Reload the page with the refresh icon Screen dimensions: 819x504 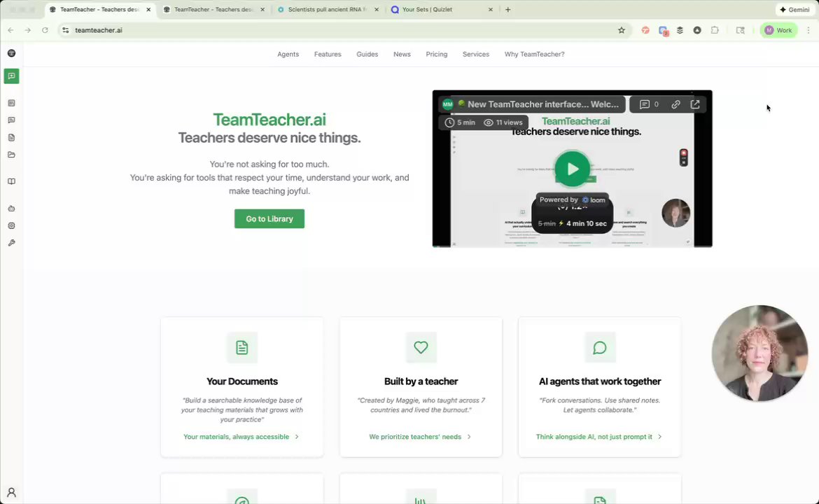tap(45, 30)
